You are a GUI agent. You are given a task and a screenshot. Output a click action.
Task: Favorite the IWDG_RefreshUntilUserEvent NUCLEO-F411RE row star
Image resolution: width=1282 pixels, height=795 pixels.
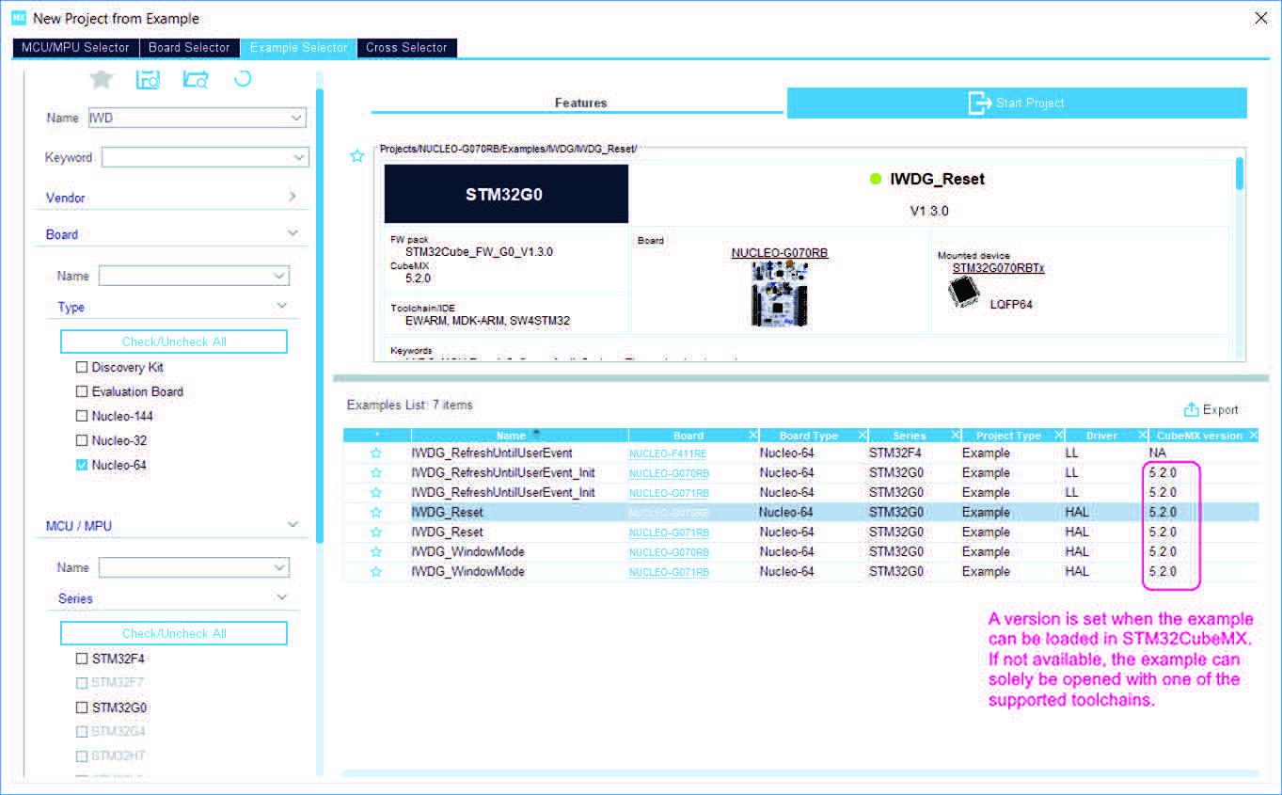click(376, 453)
